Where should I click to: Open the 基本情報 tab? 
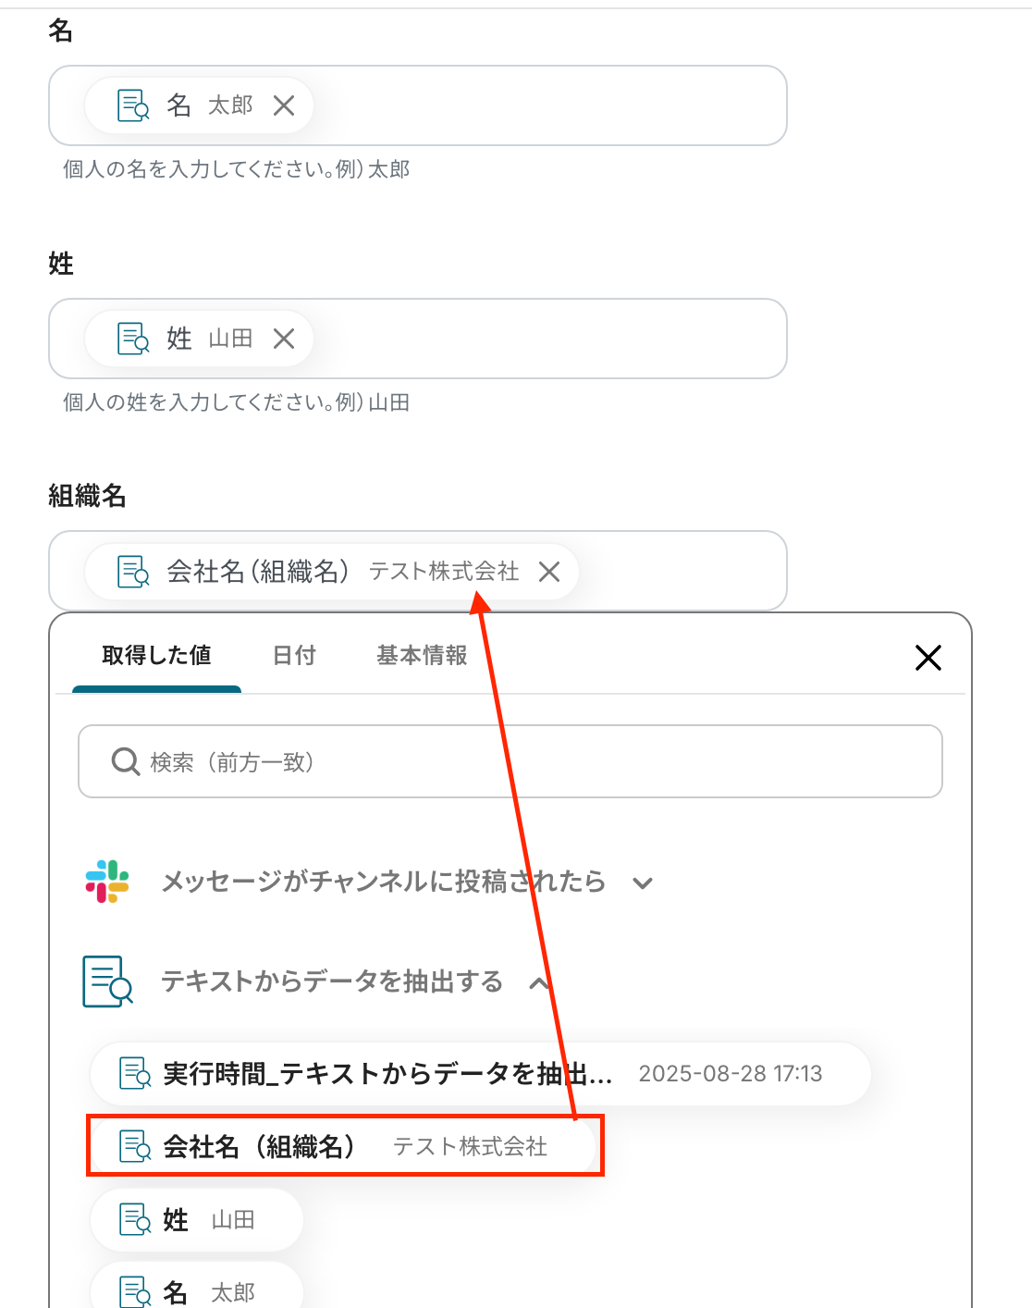422,656
